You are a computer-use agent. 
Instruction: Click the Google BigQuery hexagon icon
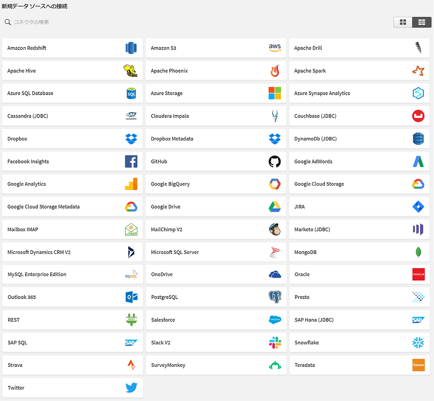275,184
